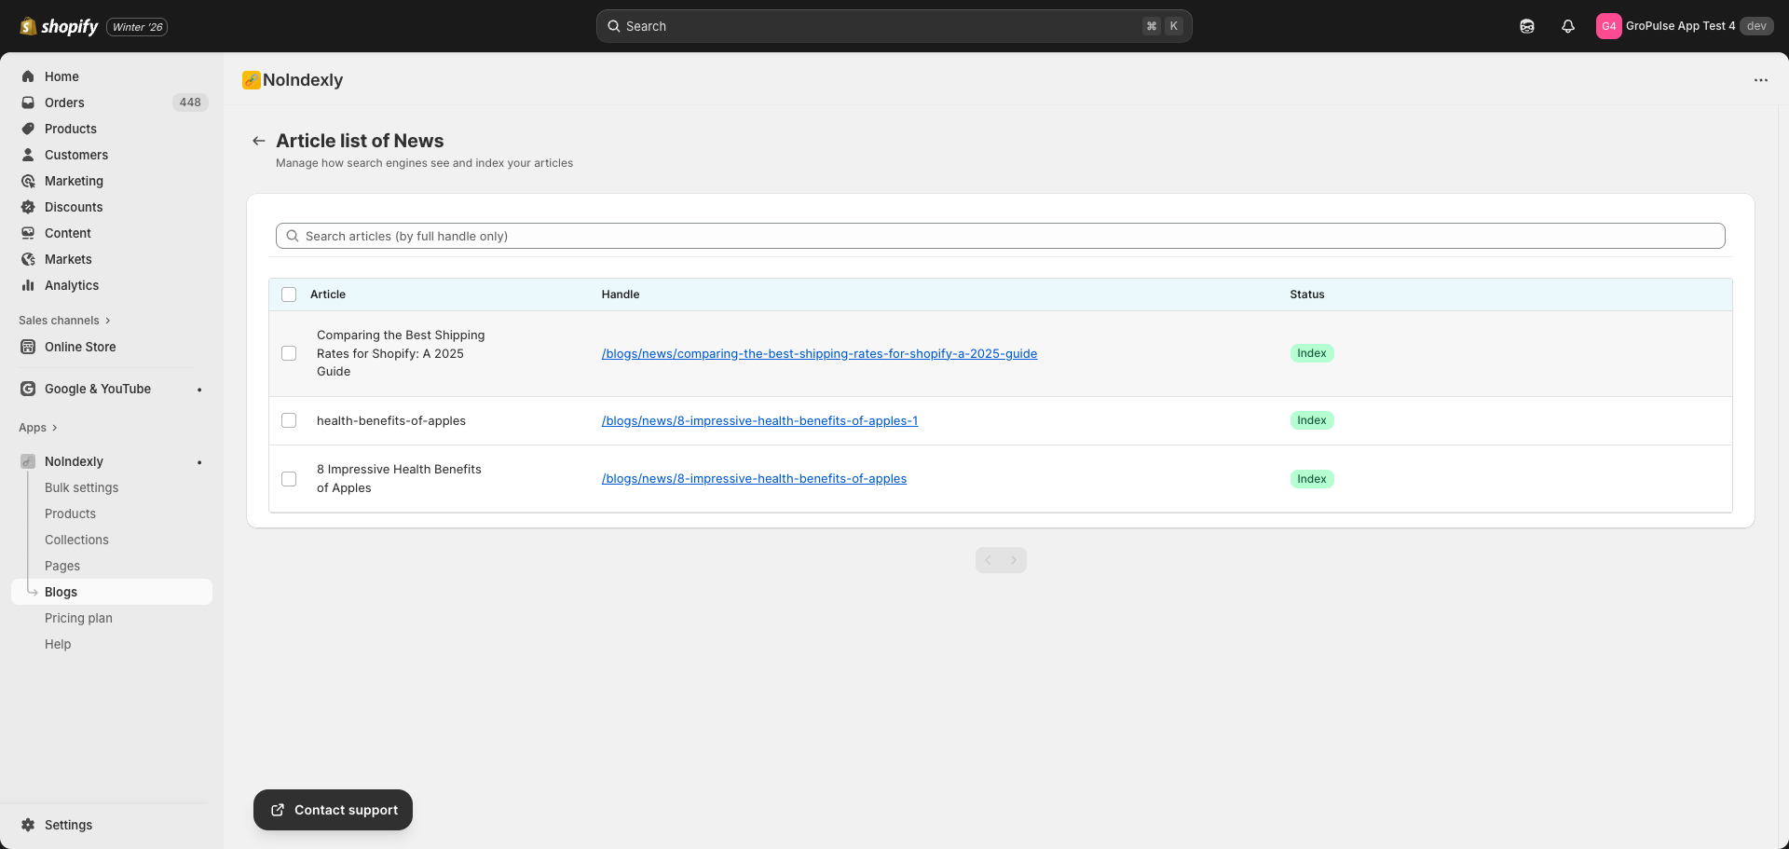Go to Bulk settings in NoIndexly

point(82,487)
